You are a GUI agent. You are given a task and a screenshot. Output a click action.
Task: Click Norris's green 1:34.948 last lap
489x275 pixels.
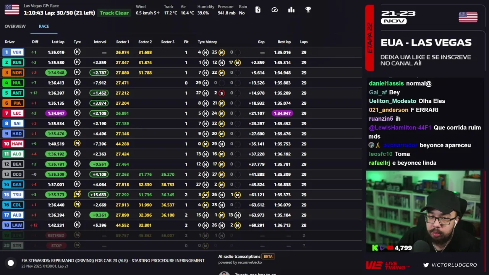click(56, 73)
